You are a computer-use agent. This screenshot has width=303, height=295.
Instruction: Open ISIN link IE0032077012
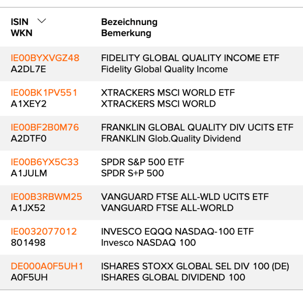coord(43,231)
